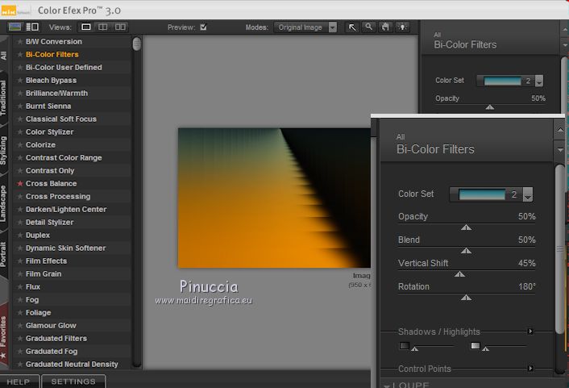Screen dimensions: 569x388
Task: Click the filter list scrollbar thumb
Action: [137, 44]
